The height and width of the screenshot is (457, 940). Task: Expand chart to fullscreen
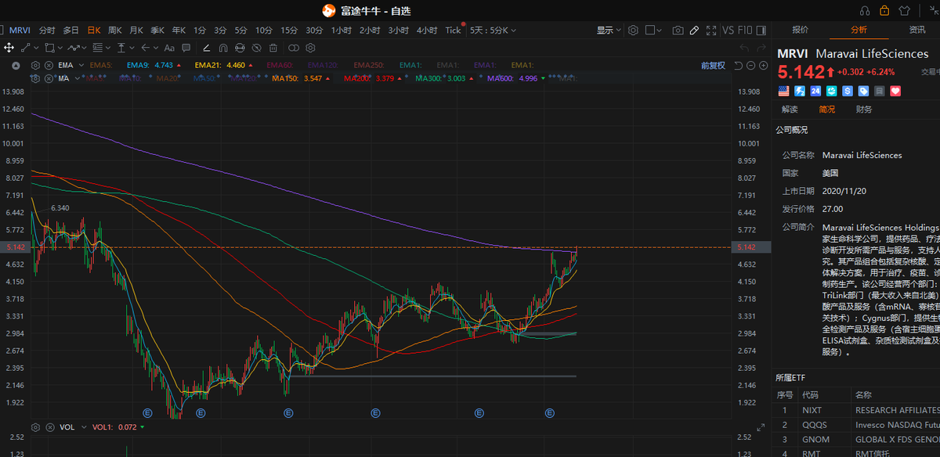point(711,31)
